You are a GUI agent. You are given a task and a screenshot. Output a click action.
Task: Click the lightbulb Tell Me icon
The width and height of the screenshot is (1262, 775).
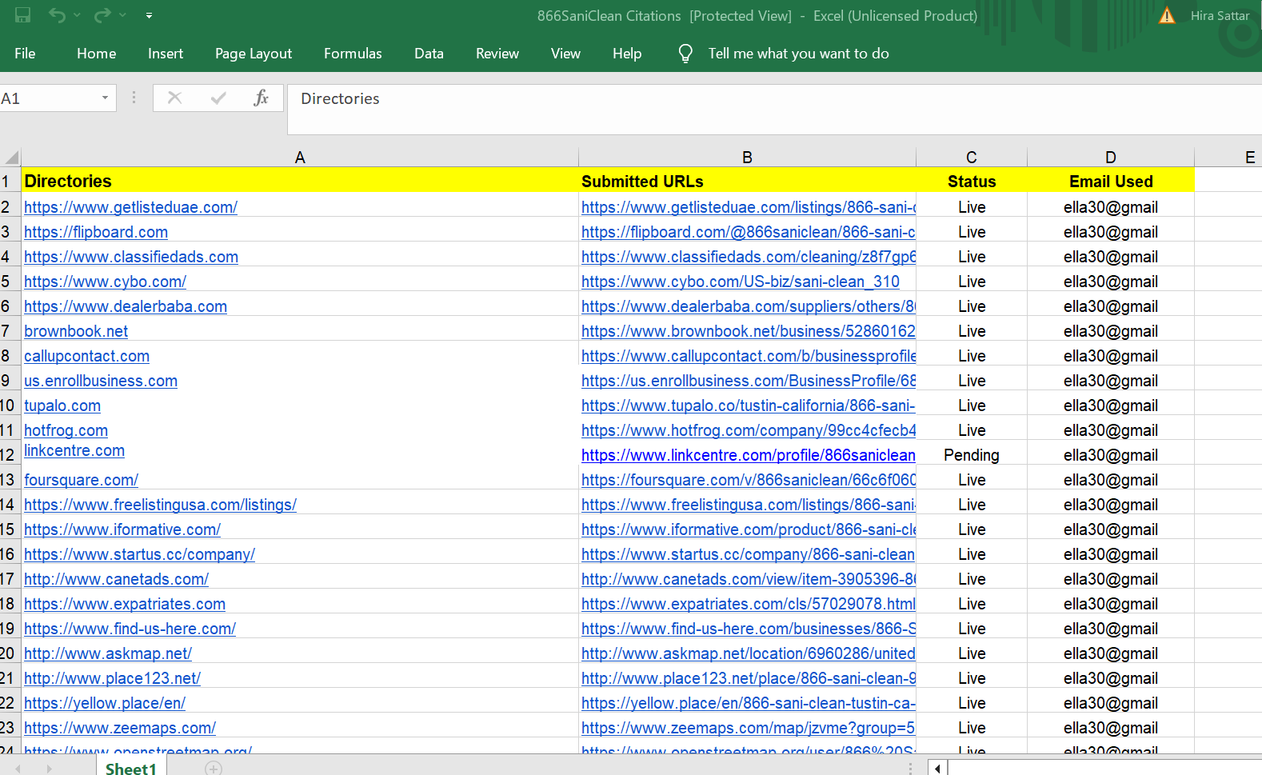pos(685,54)
